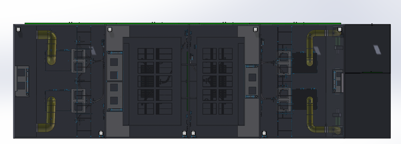401x144 pixels.
Task: Click the green strip along the top edge of the model
Action: click(x=183, y=24)
